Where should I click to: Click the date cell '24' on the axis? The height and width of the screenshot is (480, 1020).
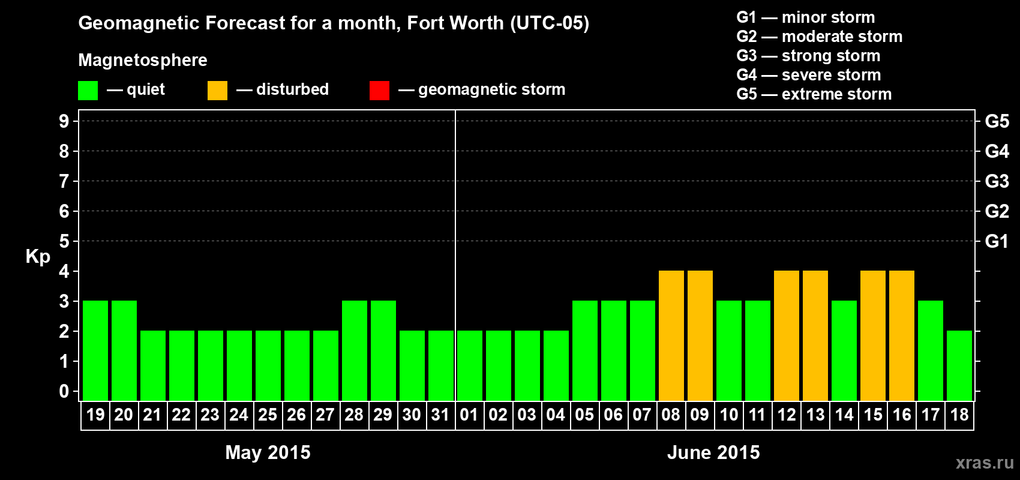(239, 415)
